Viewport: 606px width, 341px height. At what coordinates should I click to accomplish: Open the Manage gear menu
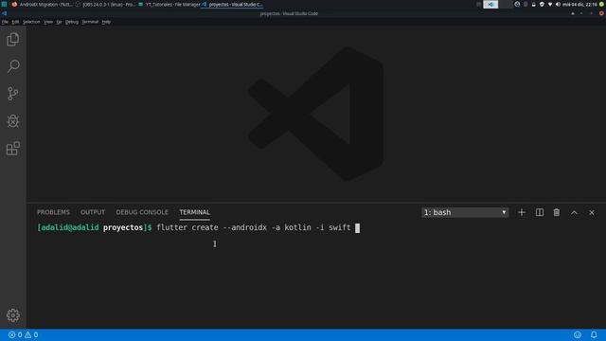pyautogui.click(x=12, y=315)
